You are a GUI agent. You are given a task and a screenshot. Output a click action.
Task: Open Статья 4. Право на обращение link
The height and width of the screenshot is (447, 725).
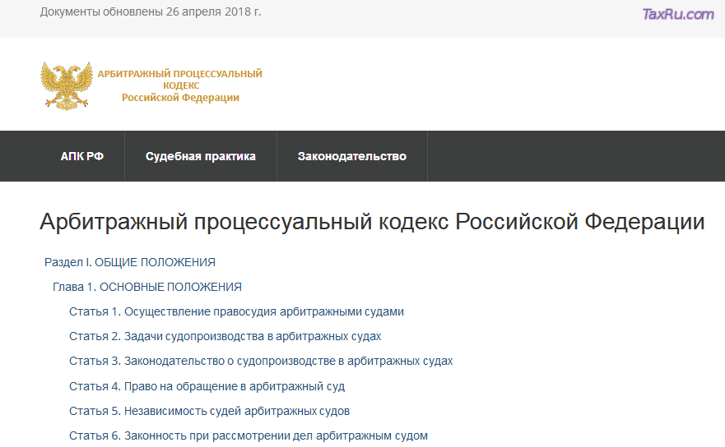click(207, 386)
